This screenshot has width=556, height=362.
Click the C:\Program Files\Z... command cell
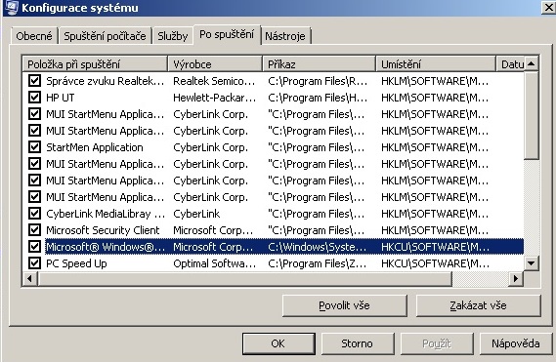(x=317, y=263)
